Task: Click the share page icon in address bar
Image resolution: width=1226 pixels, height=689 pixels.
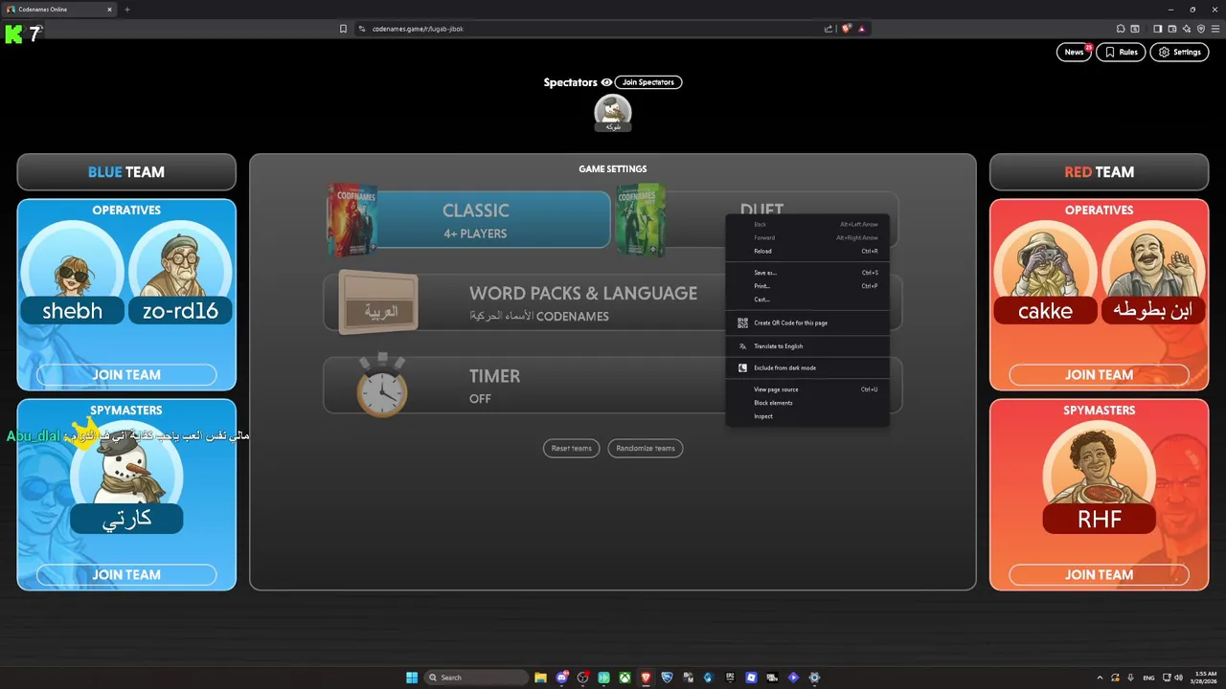Action: coord(829,29)
